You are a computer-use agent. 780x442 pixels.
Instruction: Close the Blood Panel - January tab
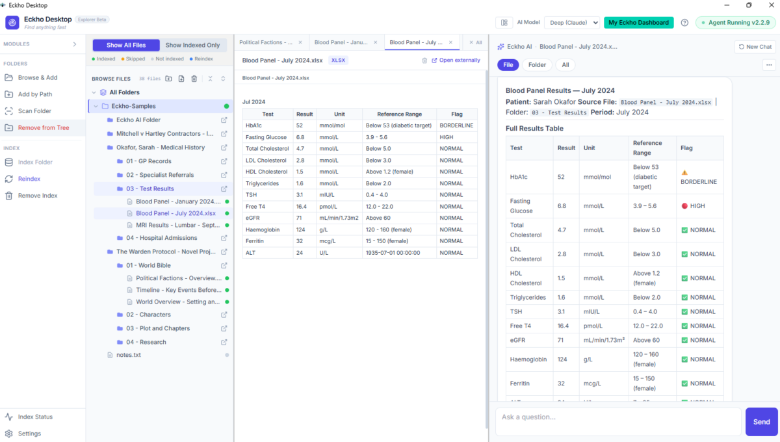[x=375, y=42]
